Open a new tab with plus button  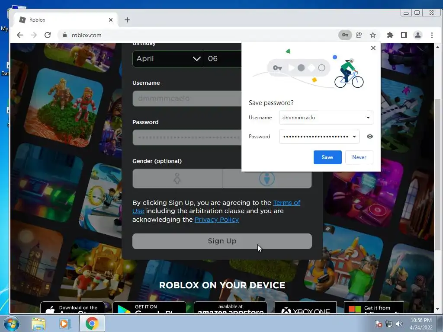point(127,20)
